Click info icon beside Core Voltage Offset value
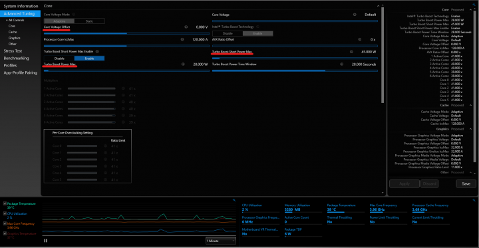The width and height of the screenshot is (479, 248). (186, 27)
